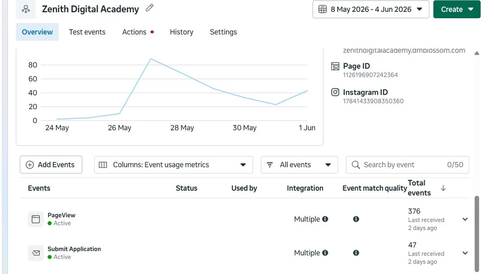
Task: Click the pencil edit icon beside Zenith Digital Academy
Action: (150, 8)
